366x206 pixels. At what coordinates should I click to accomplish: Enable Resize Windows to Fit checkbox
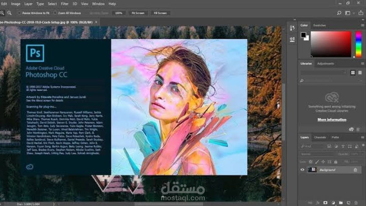point(19,13)
